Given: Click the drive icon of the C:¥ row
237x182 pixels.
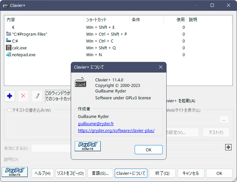Looking at the screenshot, I should (8, 41).
